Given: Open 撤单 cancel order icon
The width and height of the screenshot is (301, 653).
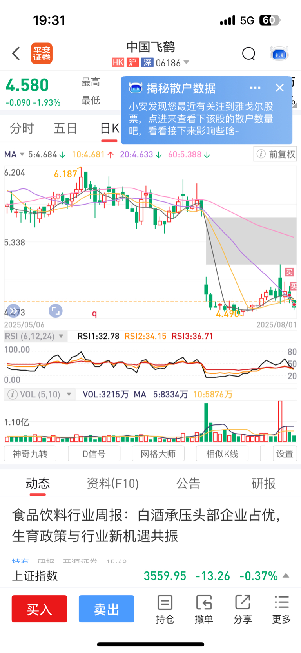Looking at the screenshot, I should [x=204, y=609].
